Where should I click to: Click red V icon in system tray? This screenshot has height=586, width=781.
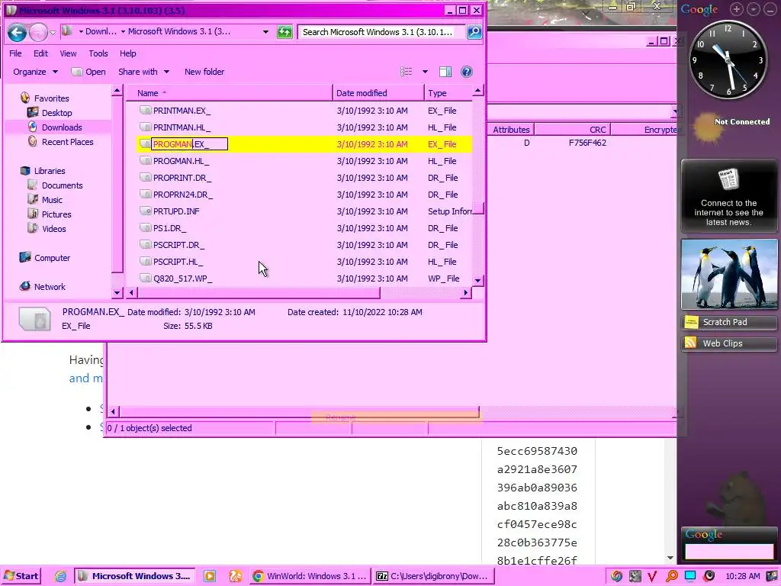[653, 576]
